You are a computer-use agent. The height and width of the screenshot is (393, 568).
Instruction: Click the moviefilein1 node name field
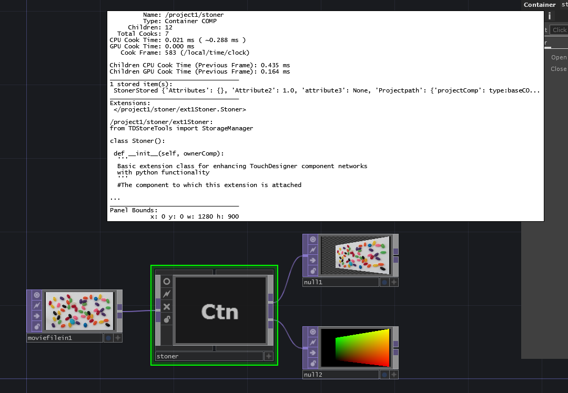tap(65, 338)
